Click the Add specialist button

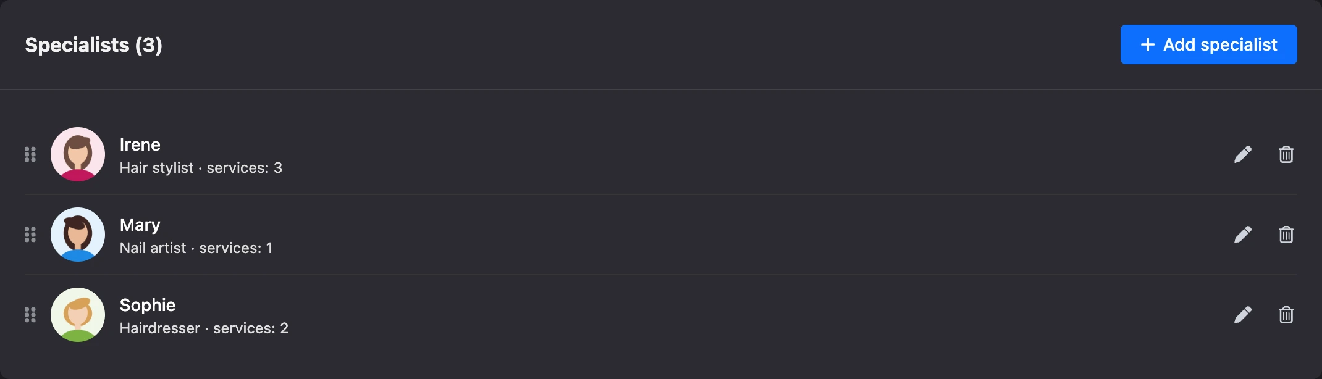1208,44
